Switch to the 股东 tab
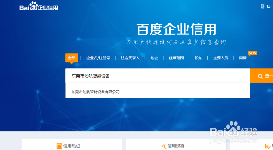This screenshot has height=150, width=273. point(198,58)
